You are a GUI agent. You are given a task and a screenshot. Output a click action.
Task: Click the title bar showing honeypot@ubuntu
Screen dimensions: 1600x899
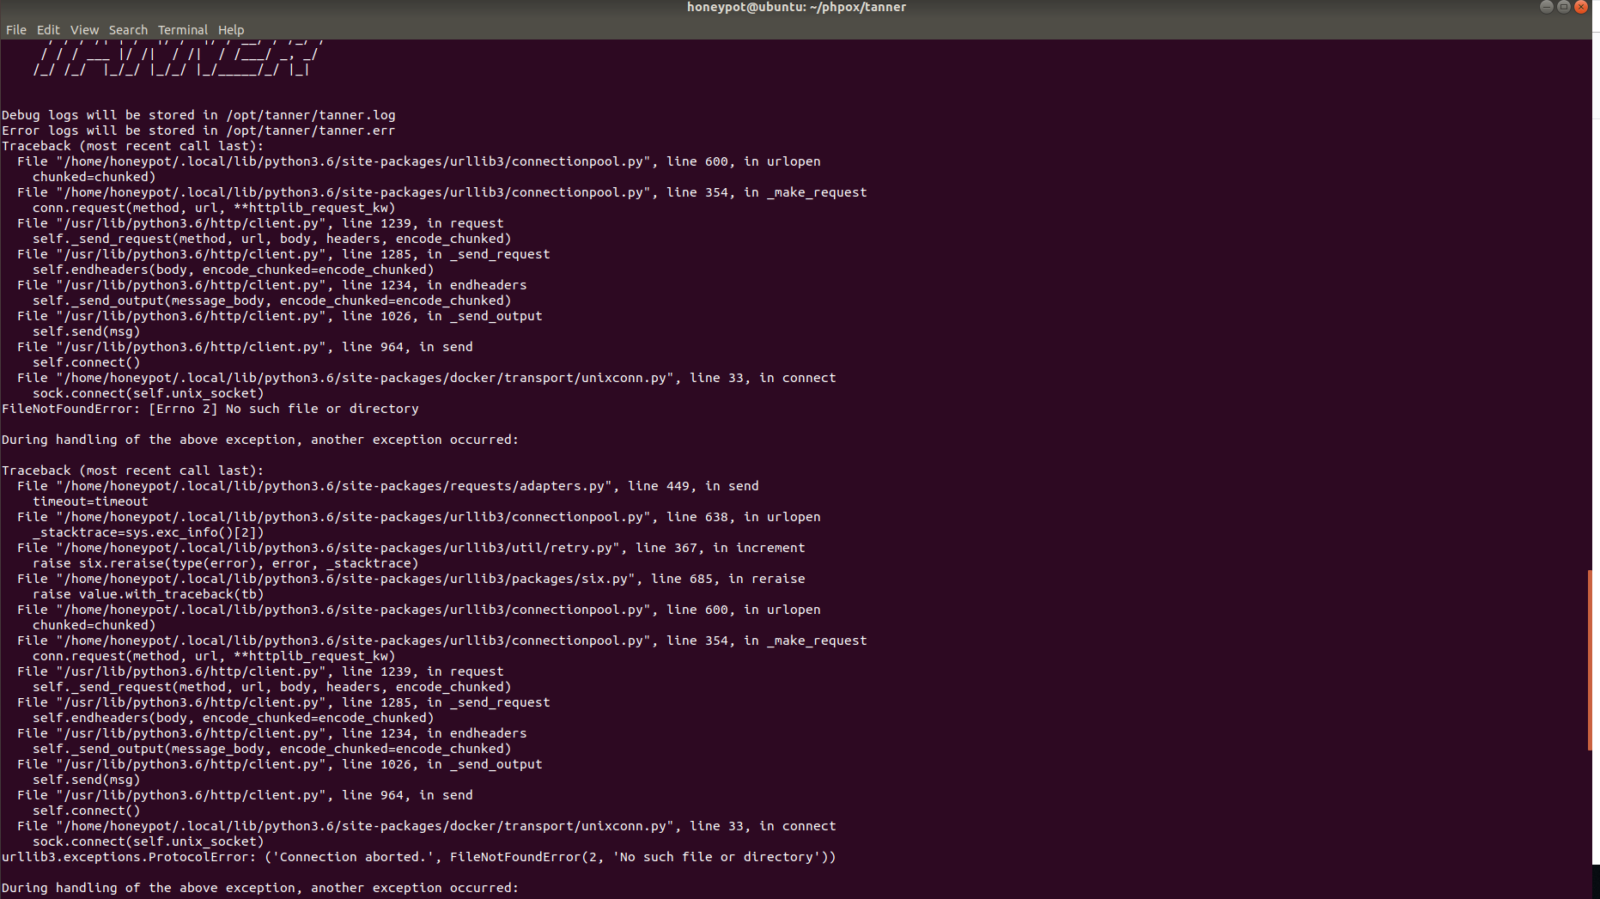(796, 7)
